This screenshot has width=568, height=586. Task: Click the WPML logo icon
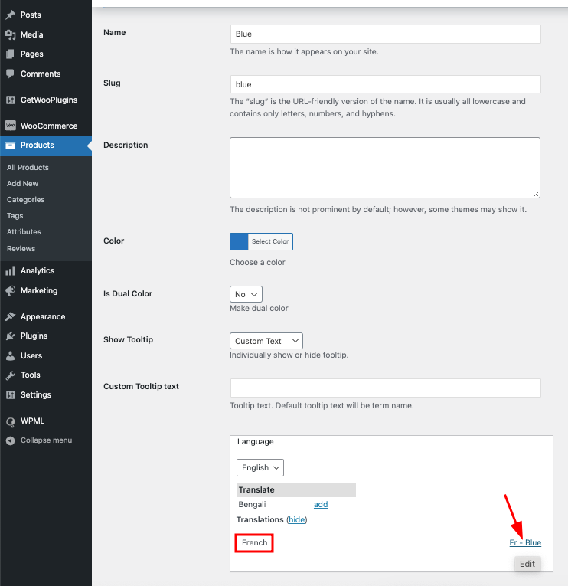coord(11,421)
